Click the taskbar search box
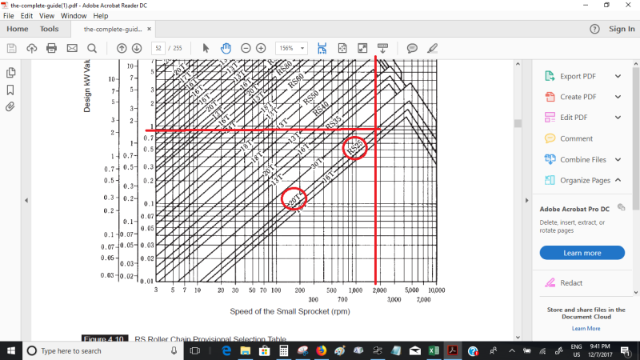 102,350
